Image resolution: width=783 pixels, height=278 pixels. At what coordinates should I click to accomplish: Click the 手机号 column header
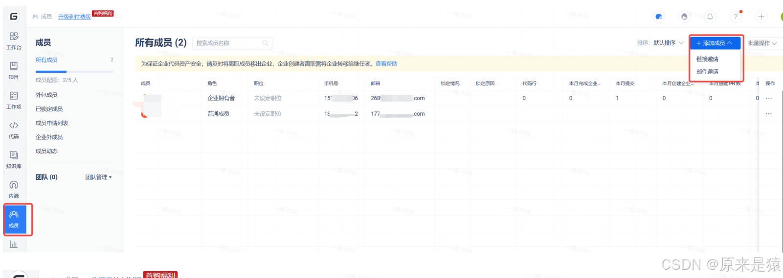331,84
